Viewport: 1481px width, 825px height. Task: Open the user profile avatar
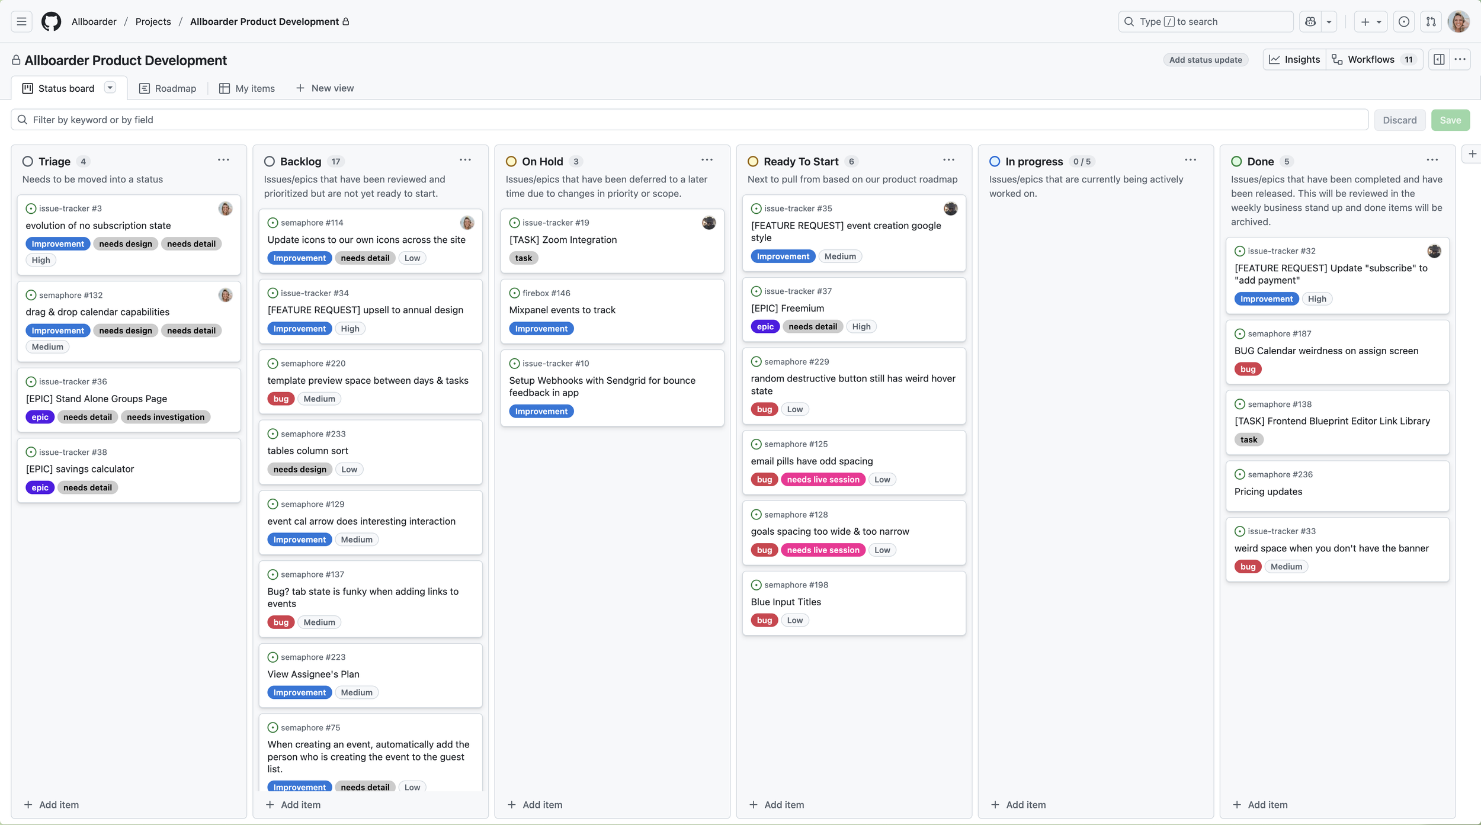click(x=1458, y=22)
